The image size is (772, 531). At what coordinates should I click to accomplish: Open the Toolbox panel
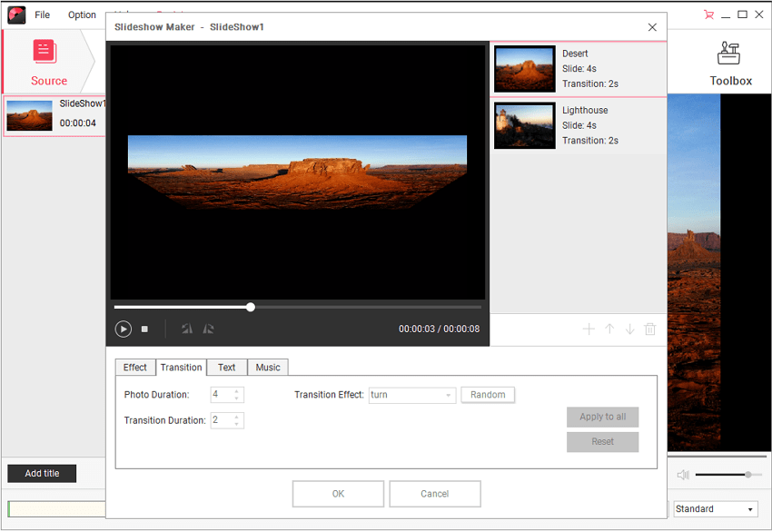(730, 63)
